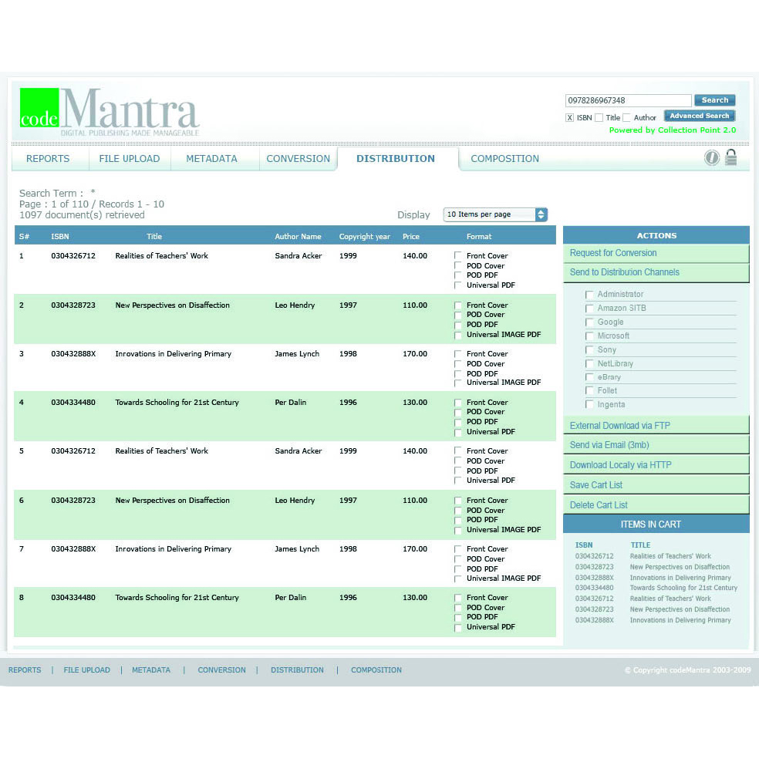The image size is (759, 759).
Task: Click the Author Name column header
Action: pos(299,237)
